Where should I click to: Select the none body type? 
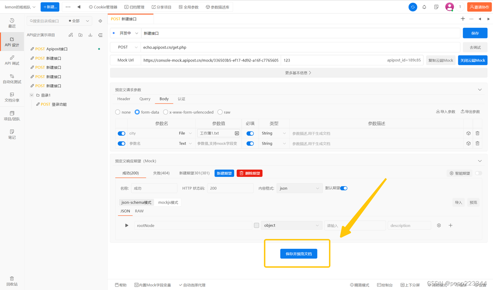pos(117,112)
